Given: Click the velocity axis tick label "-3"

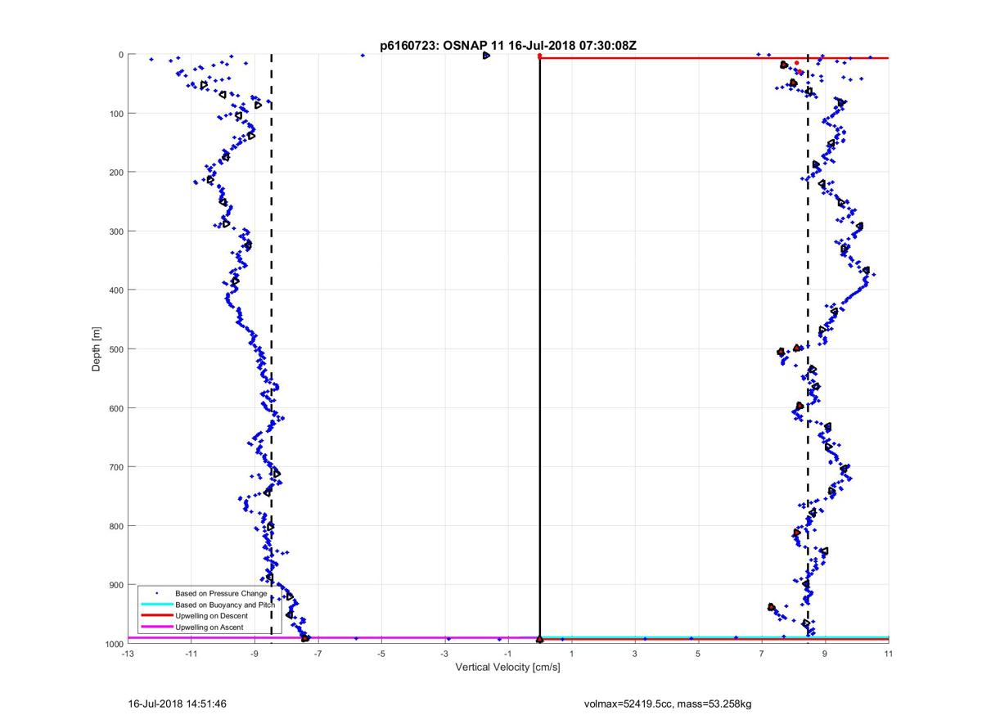Looking at the screenshot, I should coord(444,654).
